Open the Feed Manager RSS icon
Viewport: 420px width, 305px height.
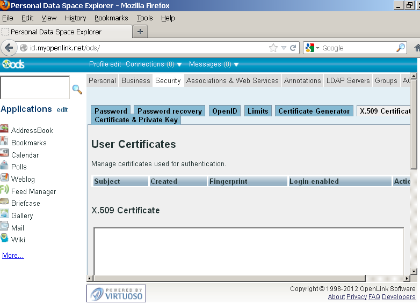coord(4,191)
